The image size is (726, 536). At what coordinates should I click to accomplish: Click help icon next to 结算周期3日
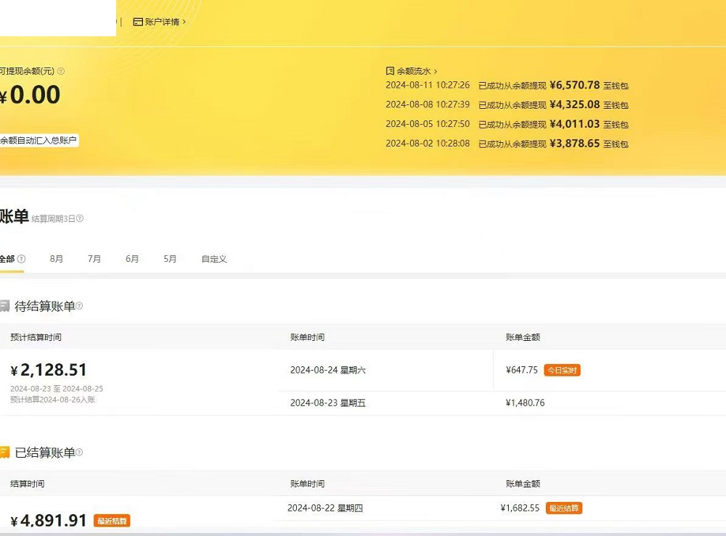[80, 218]
